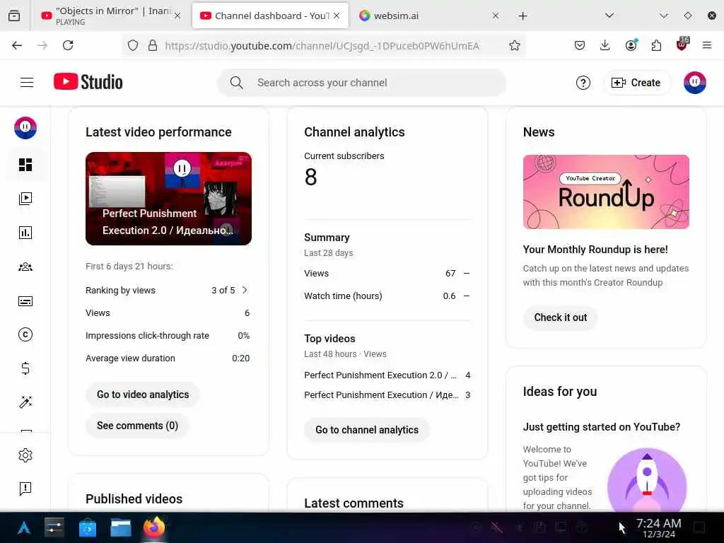724x543 pixels.
Task: Open the Settings gear in the sidebar
Action: (x=25, y=455)
